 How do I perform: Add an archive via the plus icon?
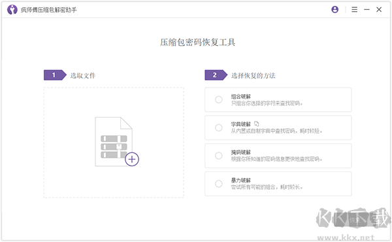point(132,159)
